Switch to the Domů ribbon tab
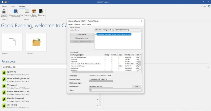This screenshot has width=211, height=111. 13,6
